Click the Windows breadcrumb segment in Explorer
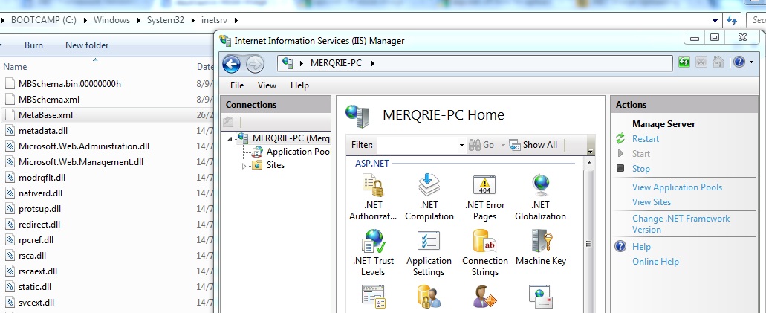The width and height of the screenshot is (766, 313). pyautogui.click(x=112, y=21)
